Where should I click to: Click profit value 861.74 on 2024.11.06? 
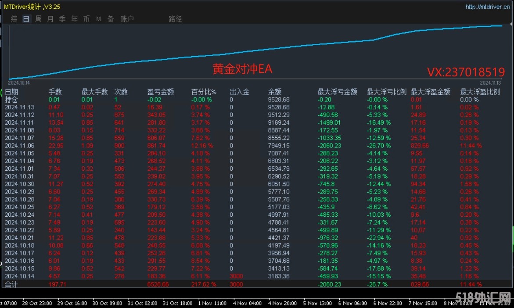click(x=156, y=146)
